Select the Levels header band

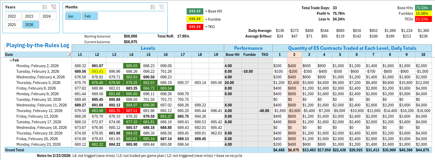148,48
